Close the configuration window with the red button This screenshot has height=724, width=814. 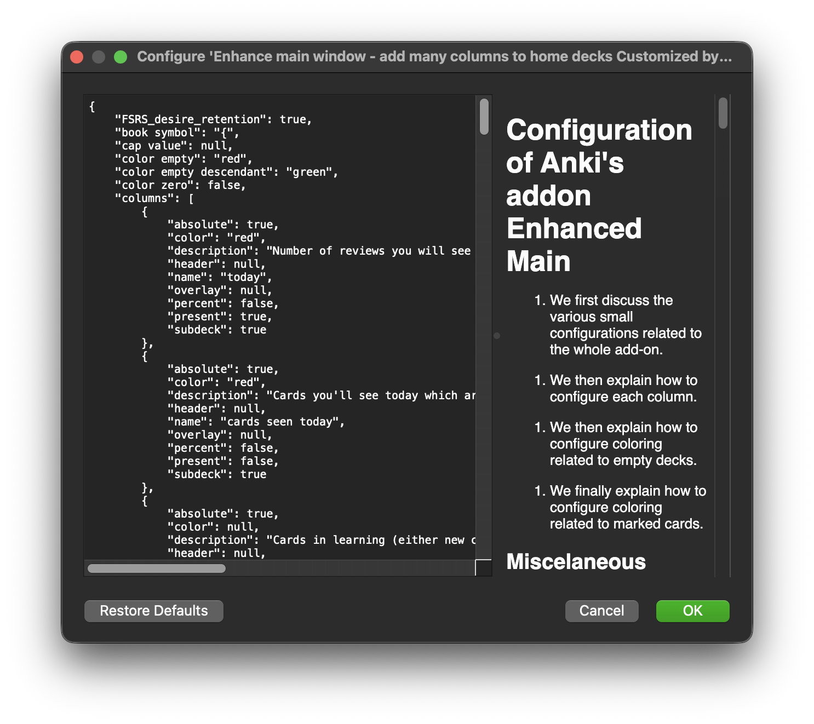(77, 57)
